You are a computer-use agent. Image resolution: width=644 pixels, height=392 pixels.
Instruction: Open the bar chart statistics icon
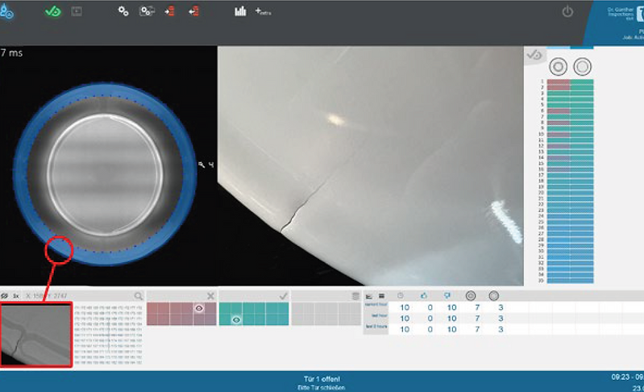click(x=240, y=11)
